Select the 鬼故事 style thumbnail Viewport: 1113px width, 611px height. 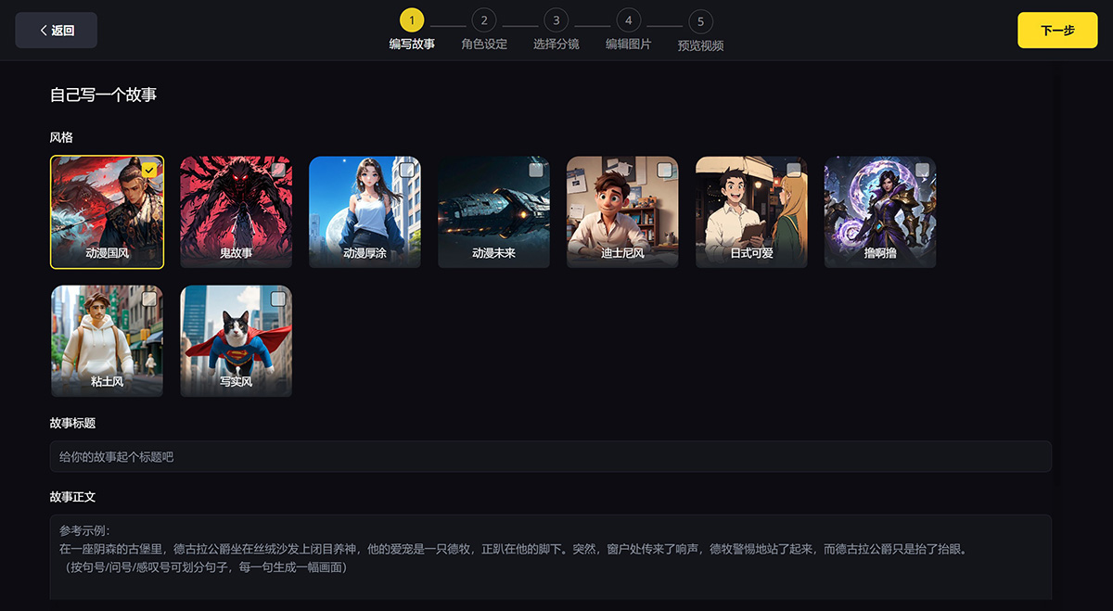coord(237,211)
